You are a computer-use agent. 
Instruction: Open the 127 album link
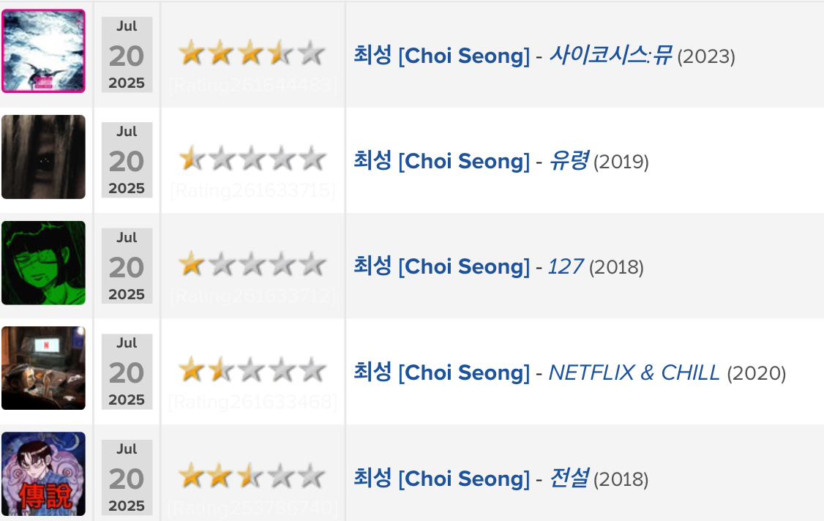point(566,266)
